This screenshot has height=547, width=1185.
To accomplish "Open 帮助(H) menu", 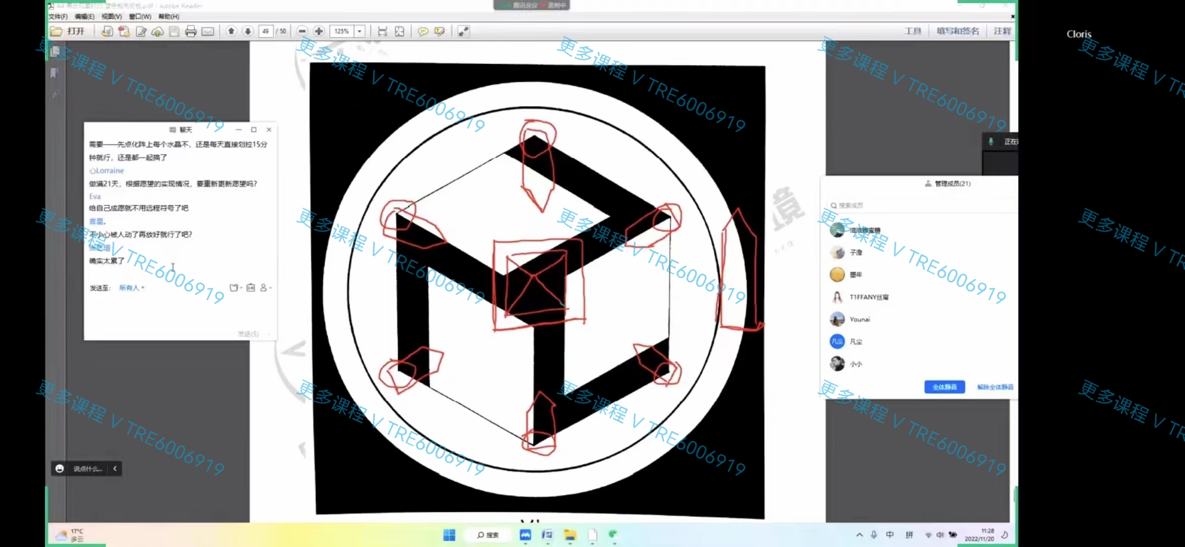I will [169, 17].
